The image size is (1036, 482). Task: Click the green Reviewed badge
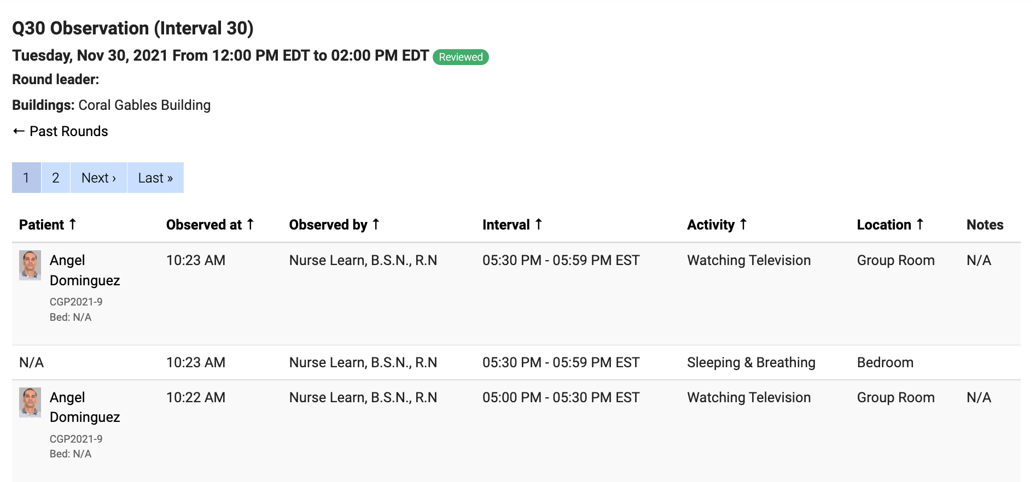pos(461,57)
